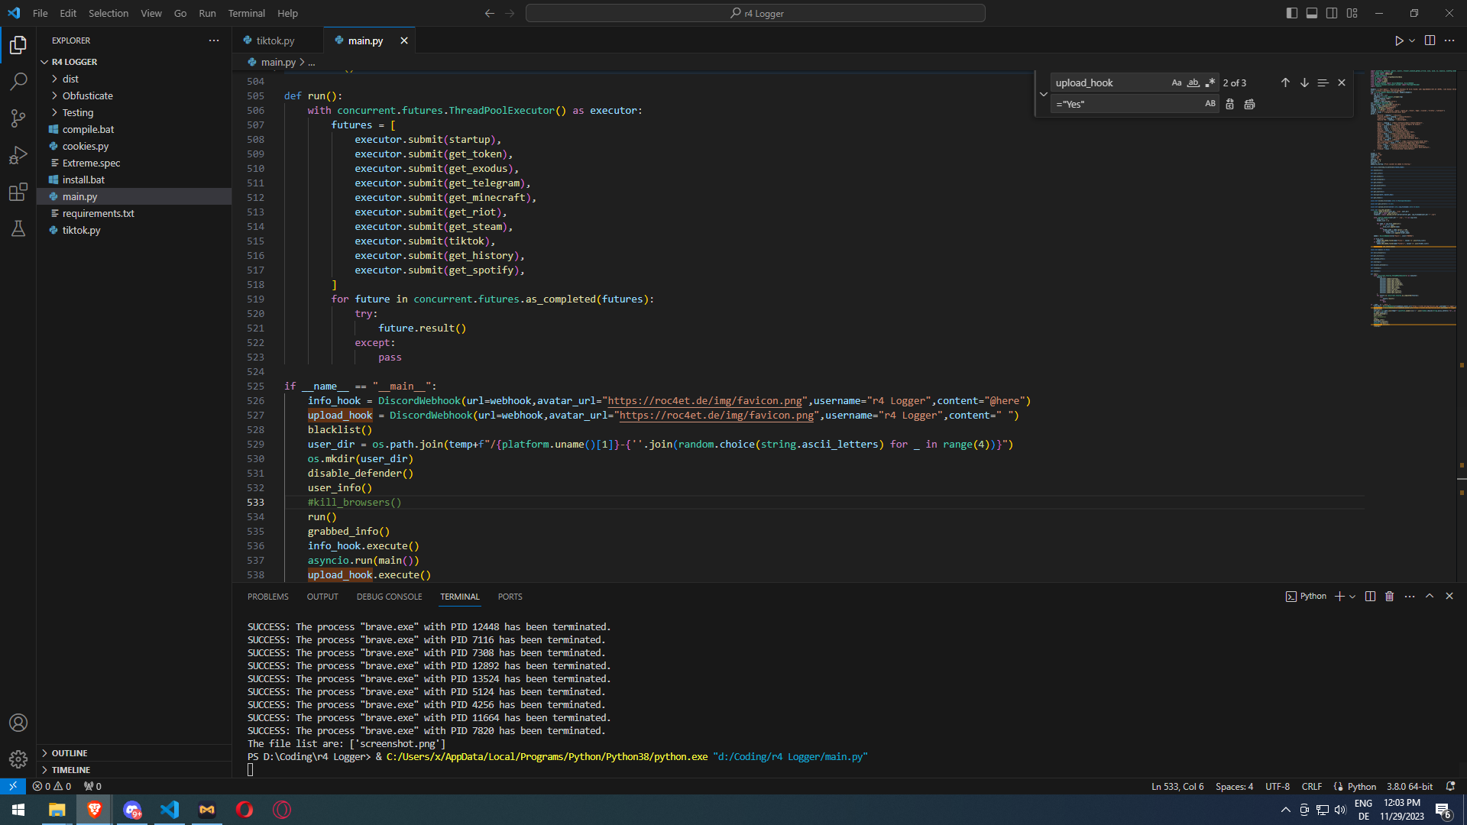Open the Extensions view
Viewport: 1467px width, 825px height.
point(18,192)
